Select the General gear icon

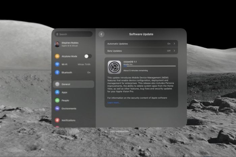point(57,84)
